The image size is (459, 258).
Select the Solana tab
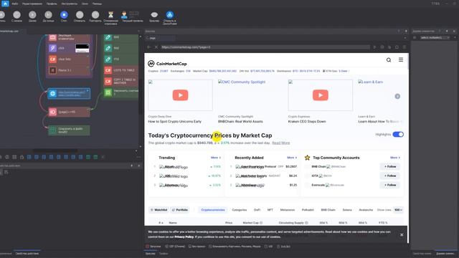point(347,210)
